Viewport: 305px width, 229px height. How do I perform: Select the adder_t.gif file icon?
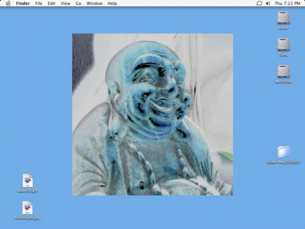(x=27, y=180)
